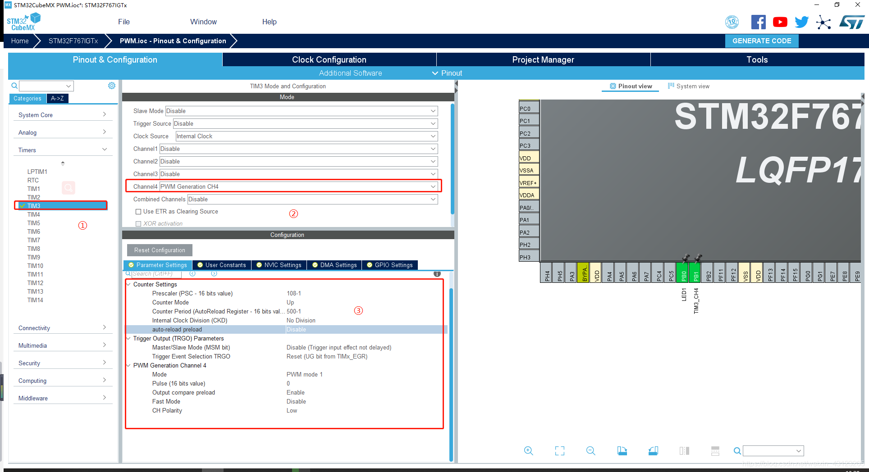Click the ST community network icon
869x472 pixels.
click(823, 22)
